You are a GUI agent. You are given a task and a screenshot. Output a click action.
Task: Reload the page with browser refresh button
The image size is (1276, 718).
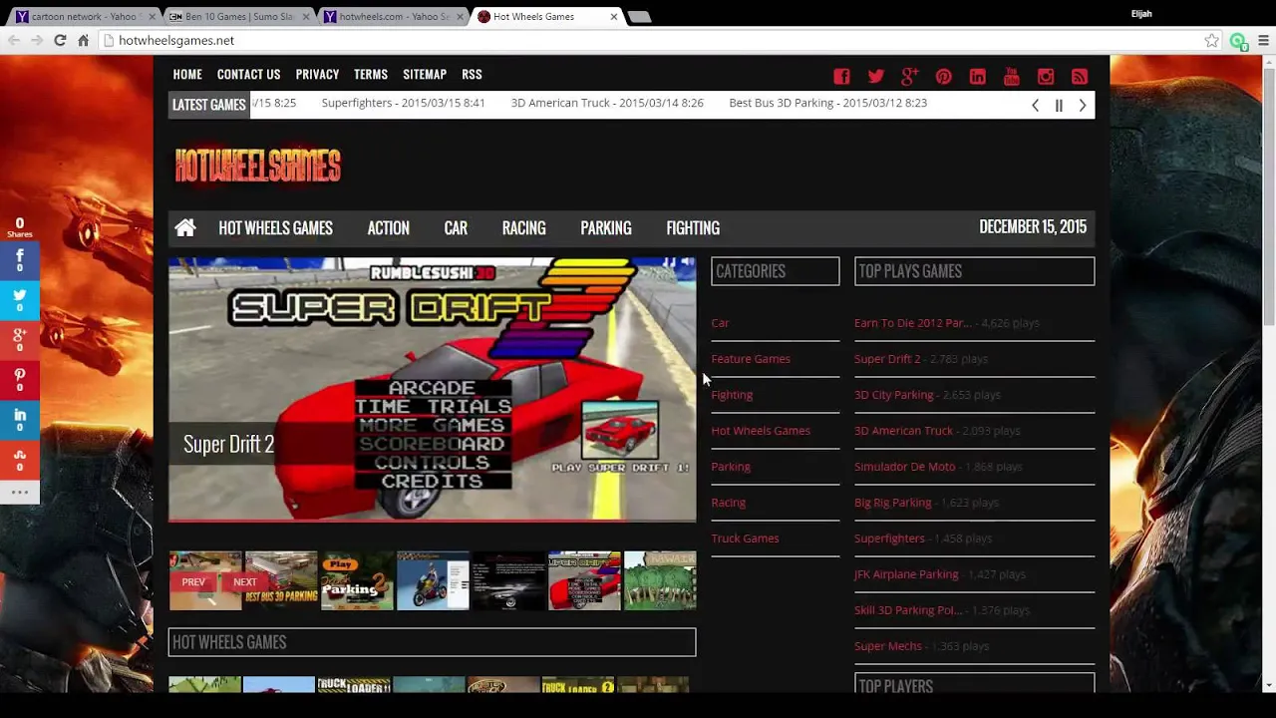pyautogui.click(x=60, y=40)
